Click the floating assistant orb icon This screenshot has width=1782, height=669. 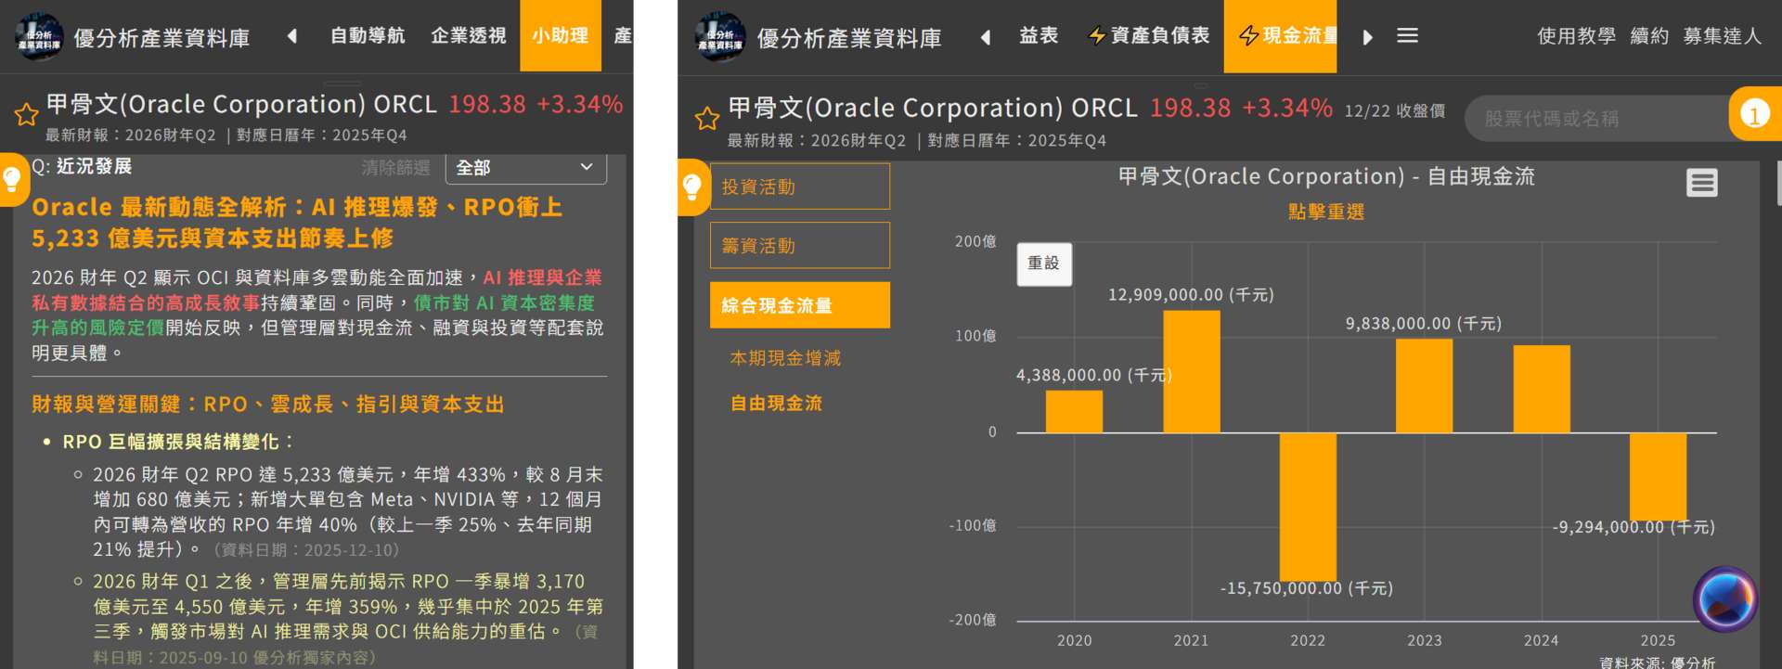tap(1724, 599)
